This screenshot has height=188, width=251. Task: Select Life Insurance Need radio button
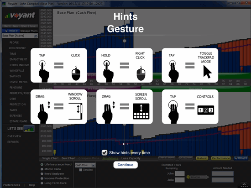42,164
